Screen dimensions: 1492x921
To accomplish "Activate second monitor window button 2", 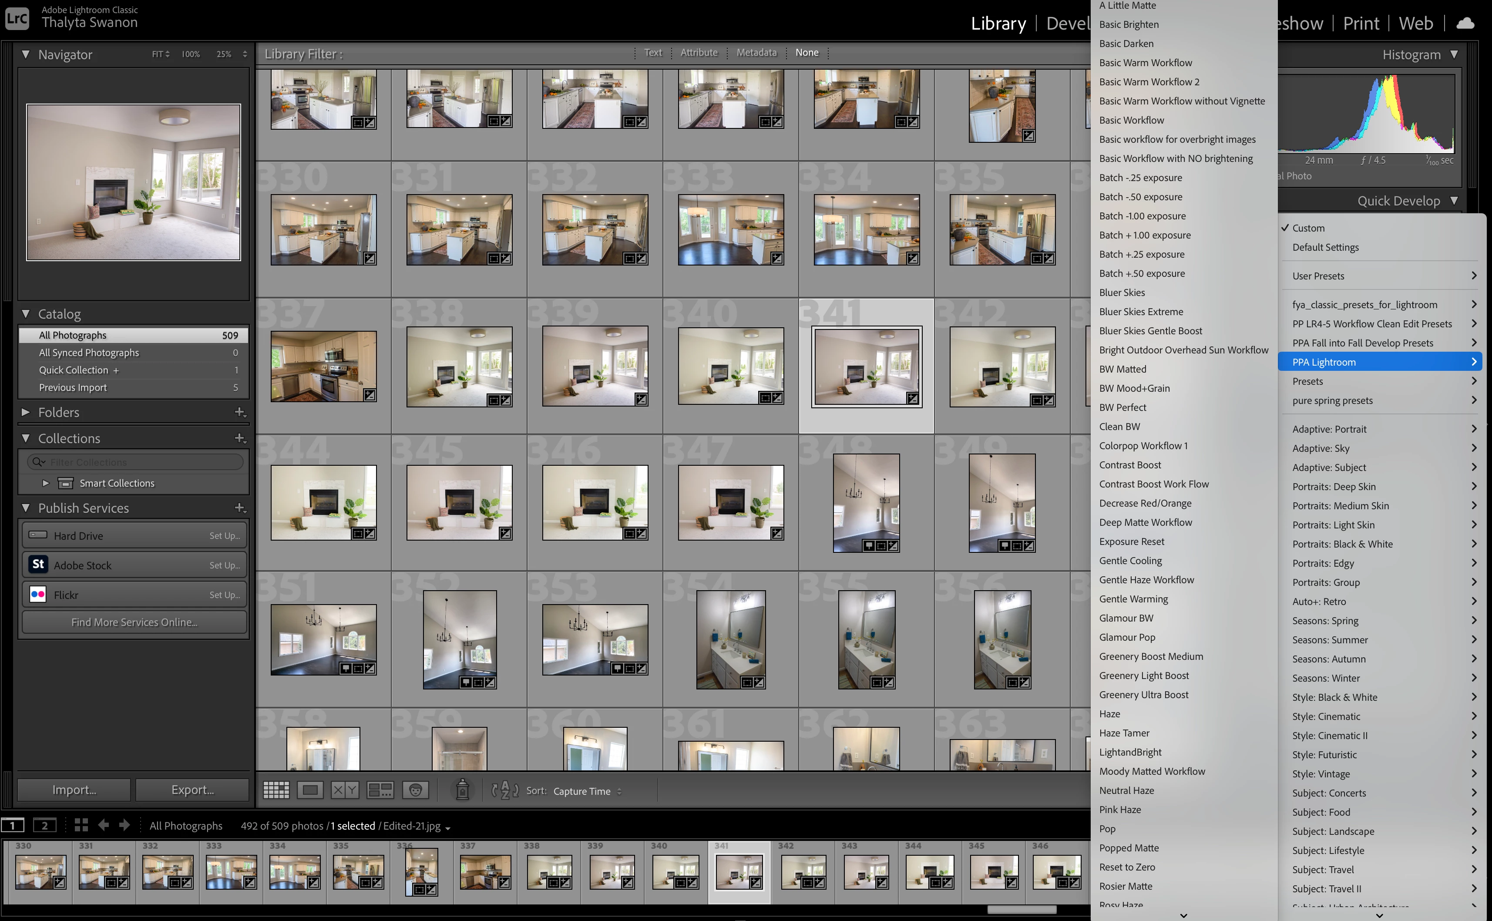I will tap(44, 825).
